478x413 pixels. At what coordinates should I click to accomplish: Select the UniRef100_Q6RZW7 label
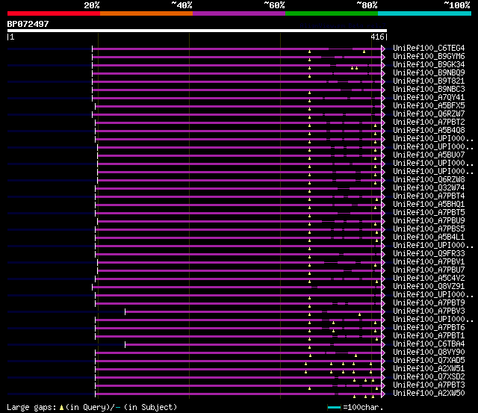click(x=429, y=114)
